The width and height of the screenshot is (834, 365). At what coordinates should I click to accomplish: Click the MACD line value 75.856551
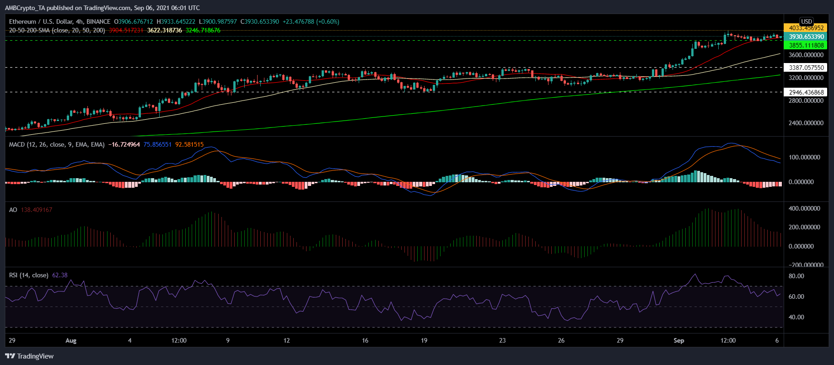(x=157, y=144)
